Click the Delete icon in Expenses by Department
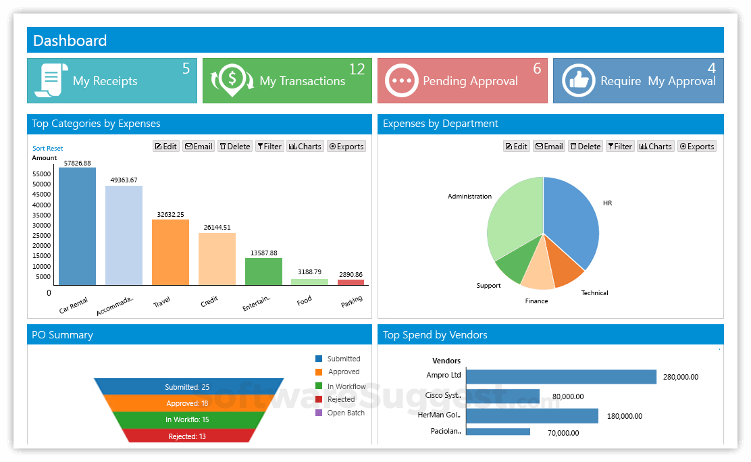The image size is (751, 462). pyautogui.click(x=585, y=146)
